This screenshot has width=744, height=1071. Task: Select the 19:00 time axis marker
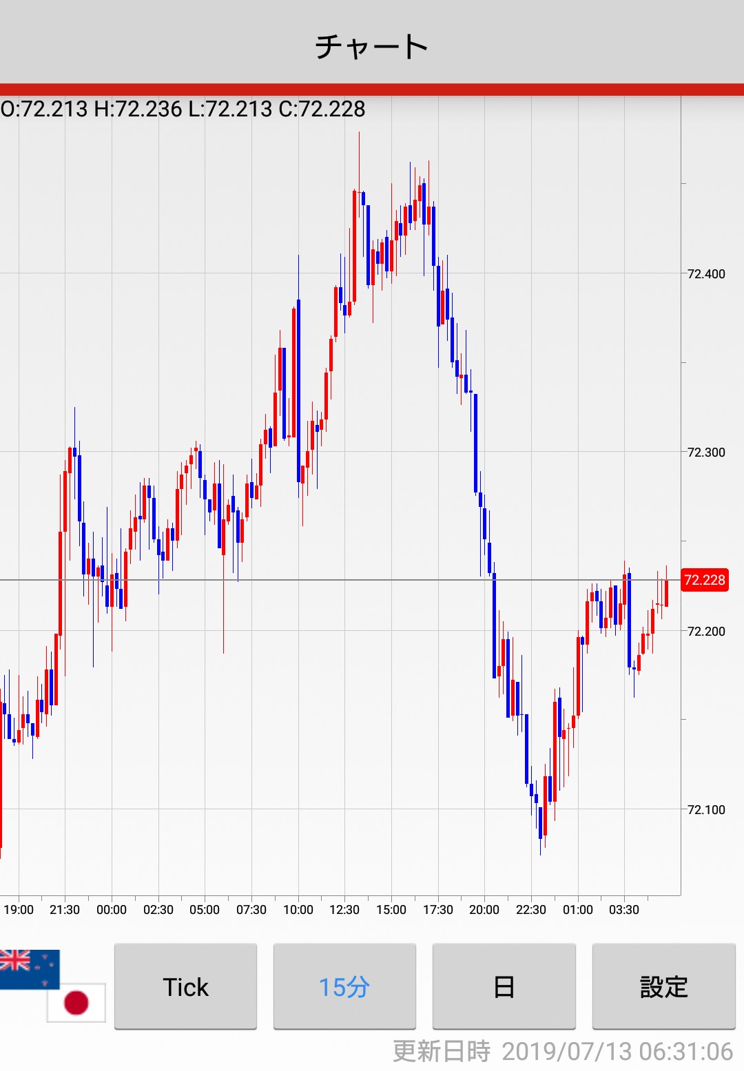(x=19, y=910)
